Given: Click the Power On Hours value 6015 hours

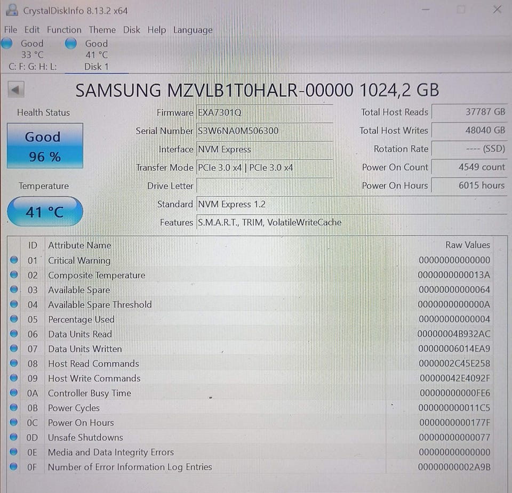Looking at the screenshot, I should coord(469,185).
